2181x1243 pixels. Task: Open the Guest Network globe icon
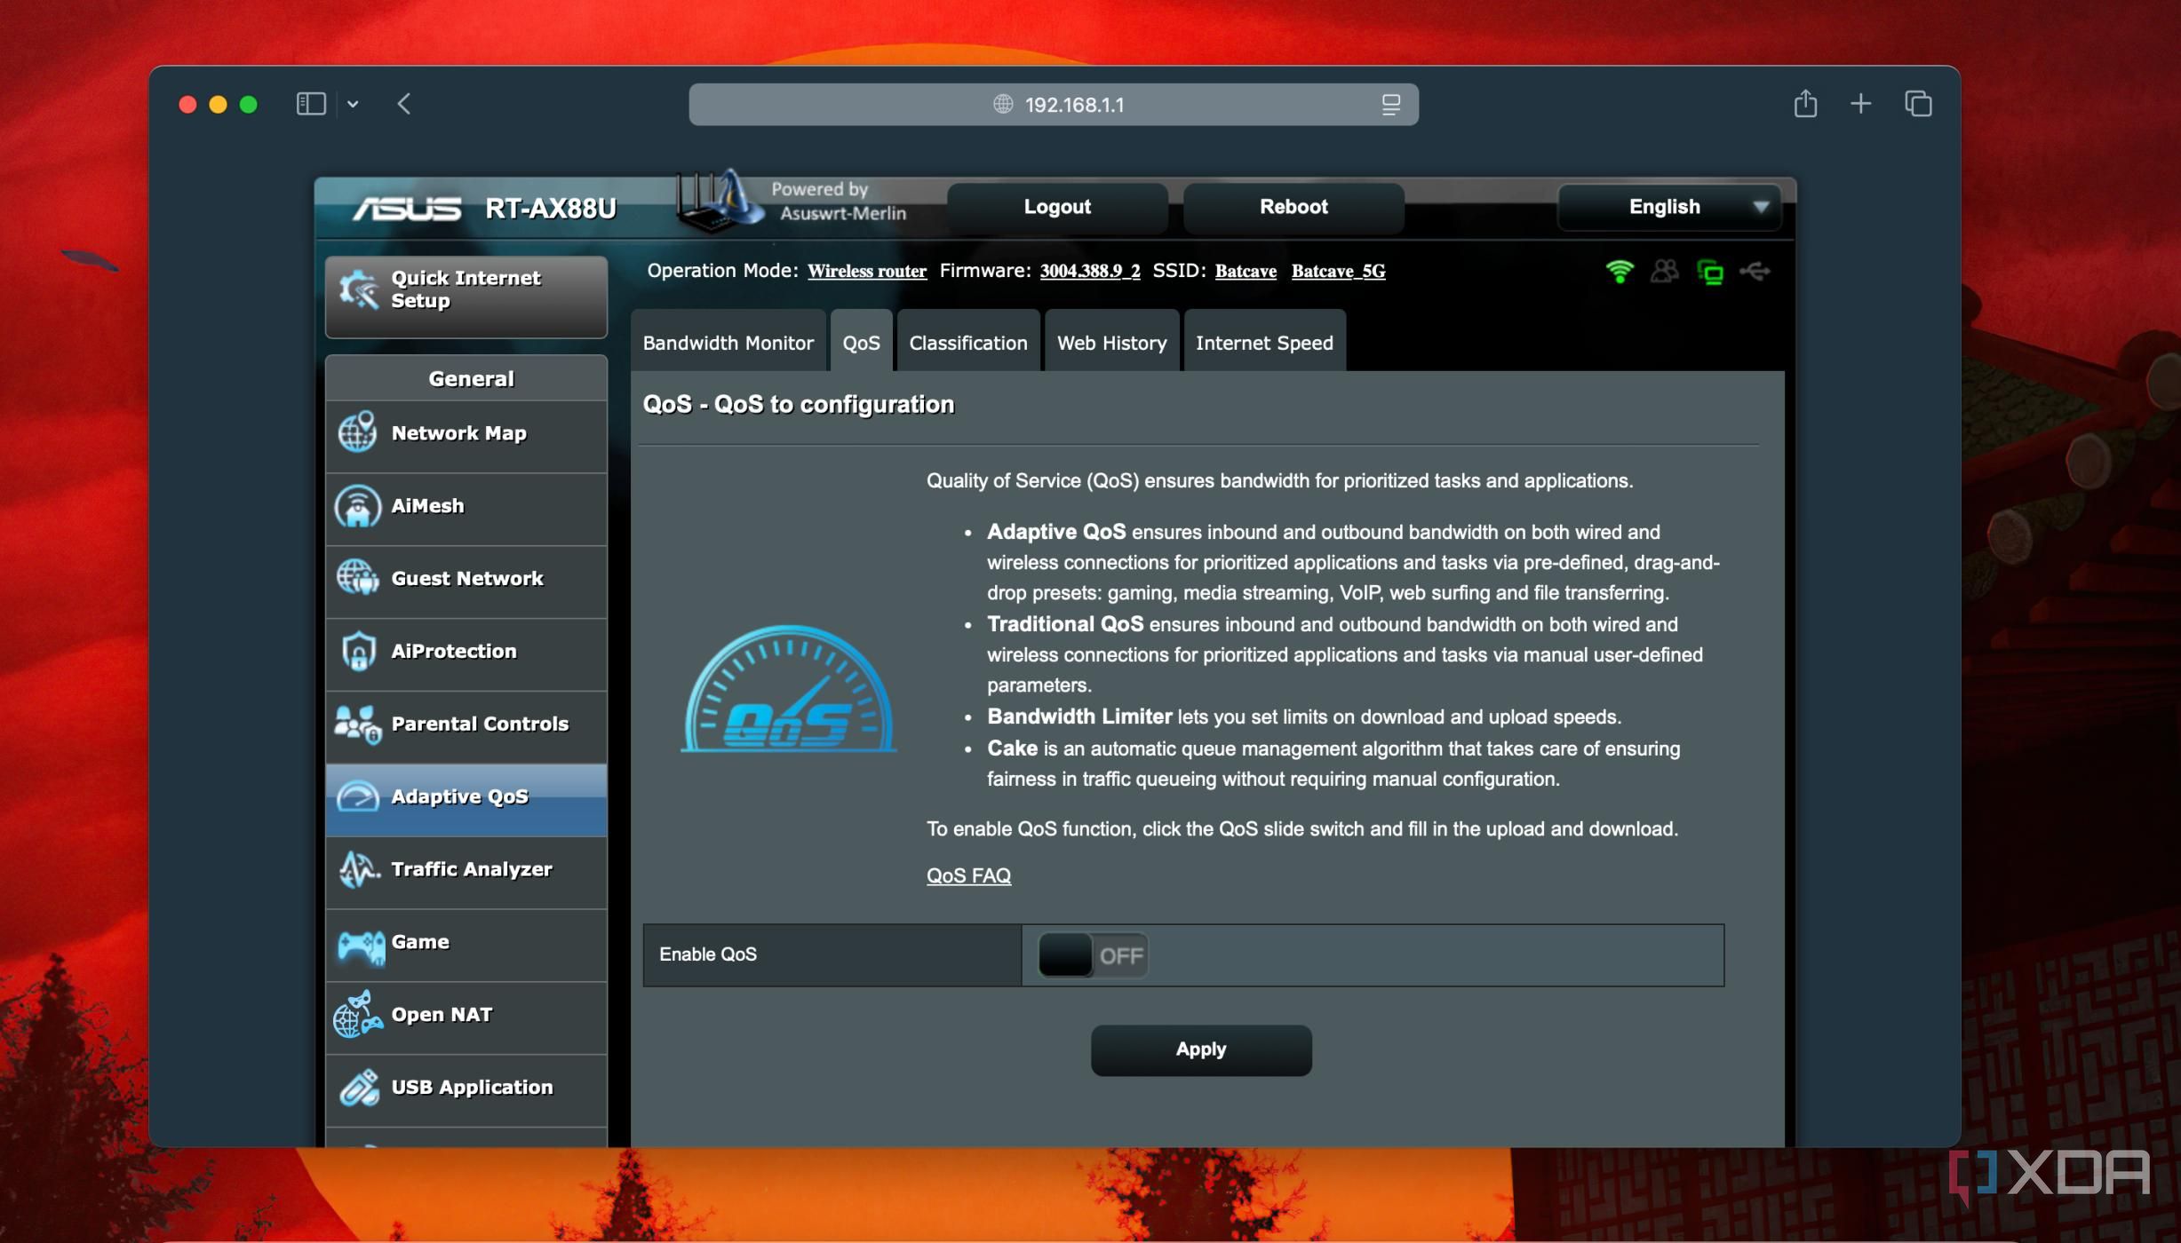tap(358, 579)
